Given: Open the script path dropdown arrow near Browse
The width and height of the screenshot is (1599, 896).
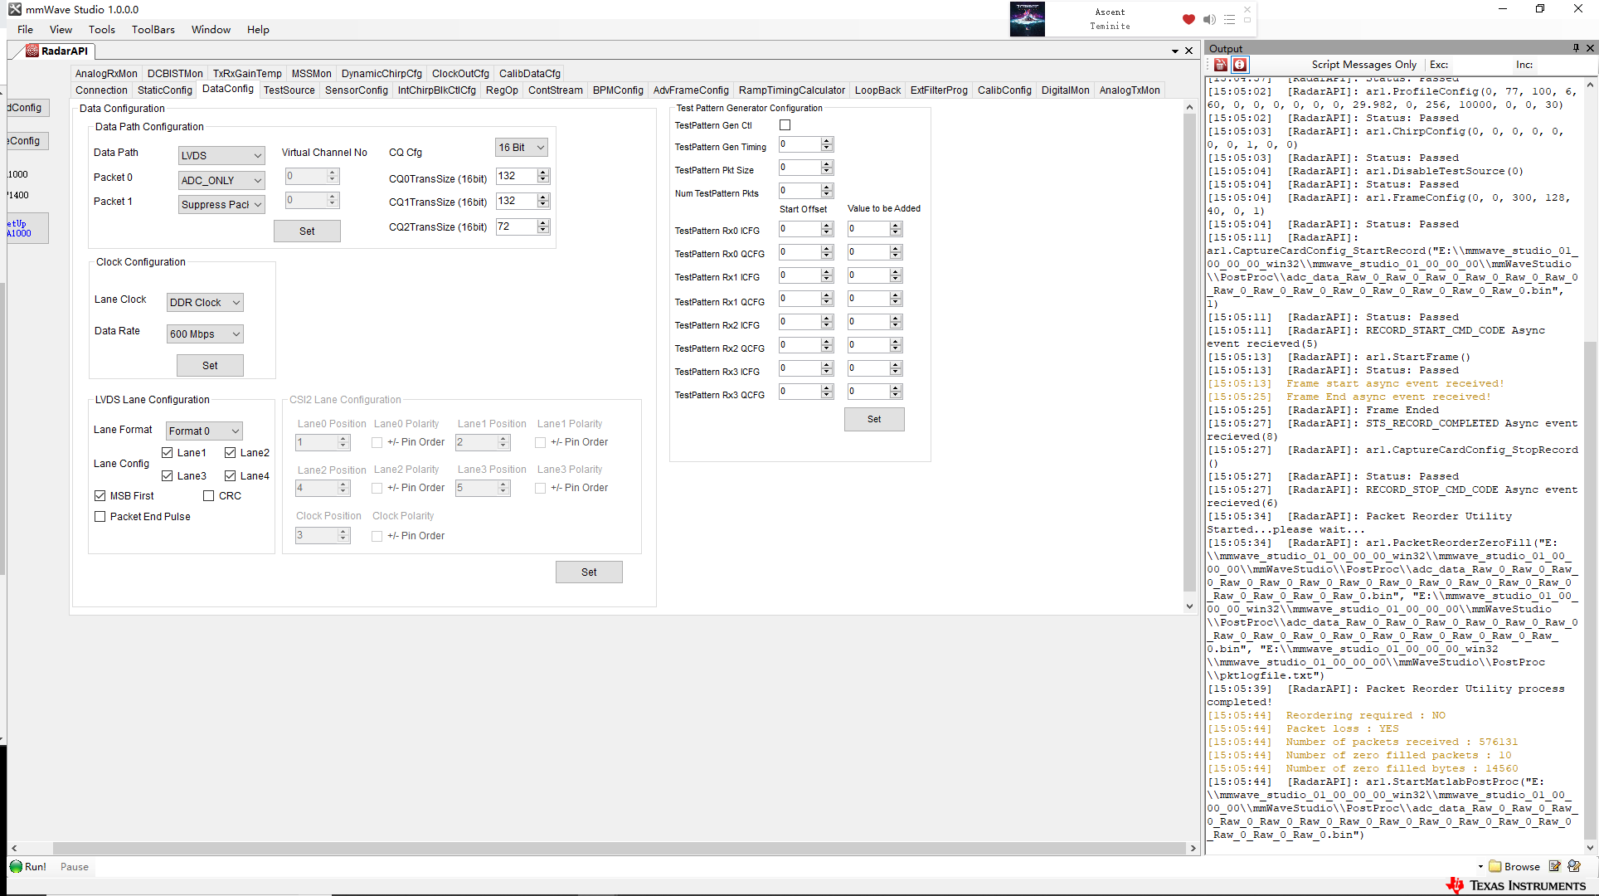Looking at the screenshot, I should [1480, 867].
